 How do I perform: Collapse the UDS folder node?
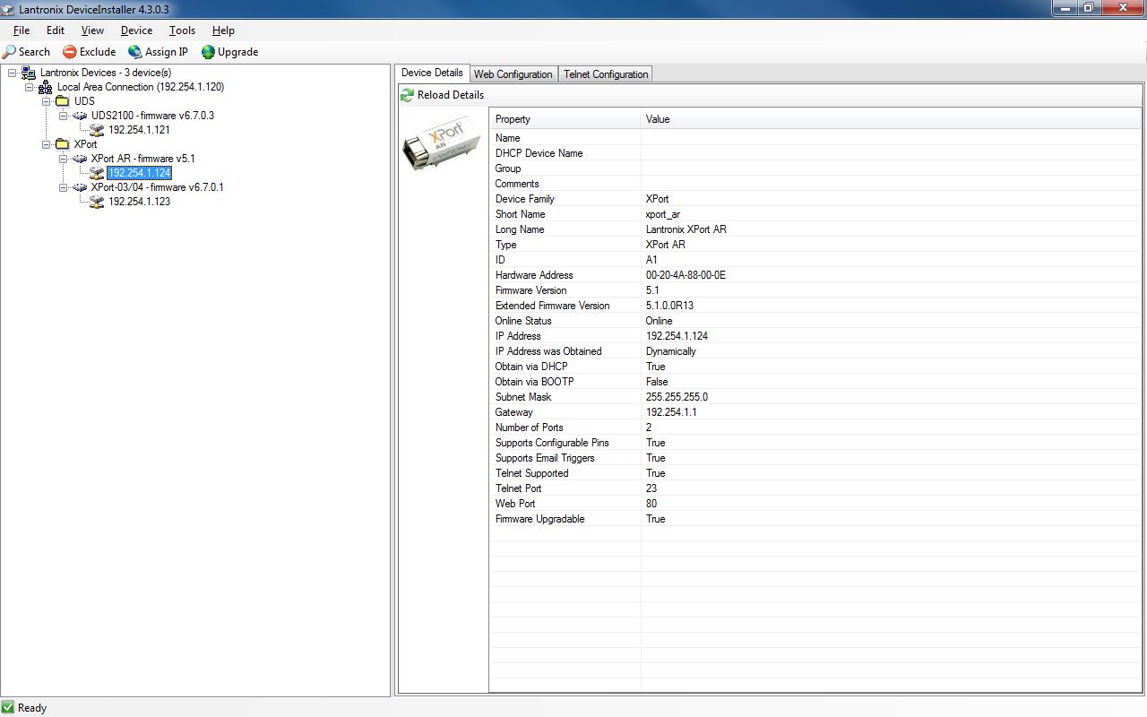[x=47, y=101]
